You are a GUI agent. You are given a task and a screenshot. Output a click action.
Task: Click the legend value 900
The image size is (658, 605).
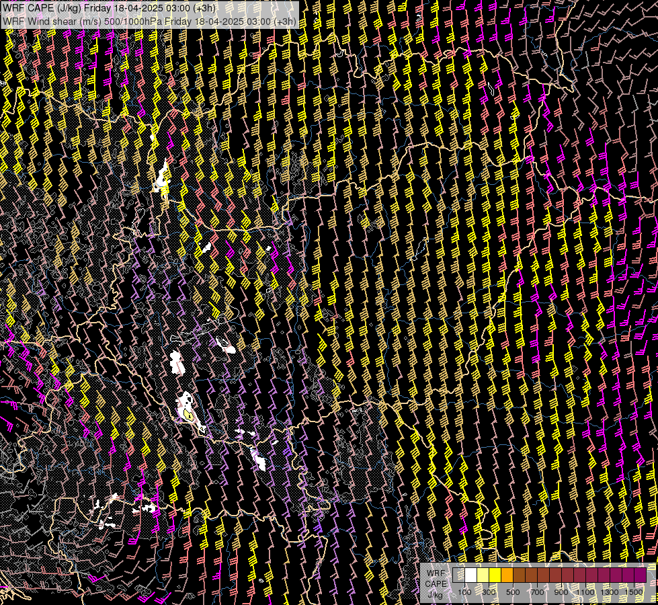point(561,592)
